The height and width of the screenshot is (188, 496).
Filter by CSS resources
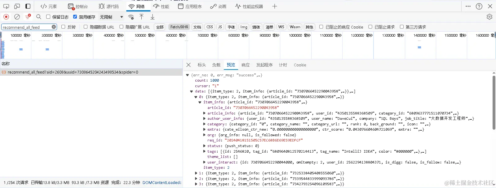coord(210,27)
